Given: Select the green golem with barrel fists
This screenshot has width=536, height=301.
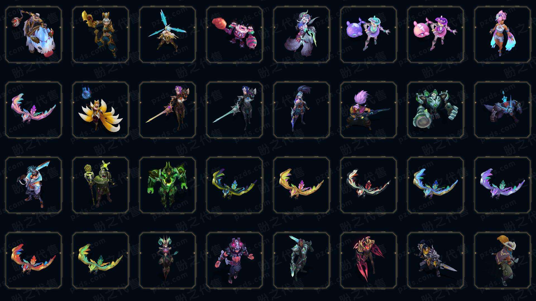Looking at the screenshot, I should (x=435, y=110).
